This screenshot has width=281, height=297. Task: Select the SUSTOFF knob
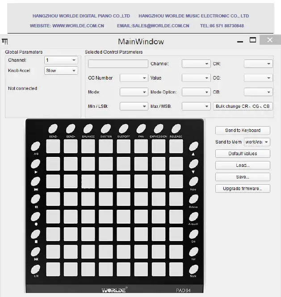pos(123,129)
